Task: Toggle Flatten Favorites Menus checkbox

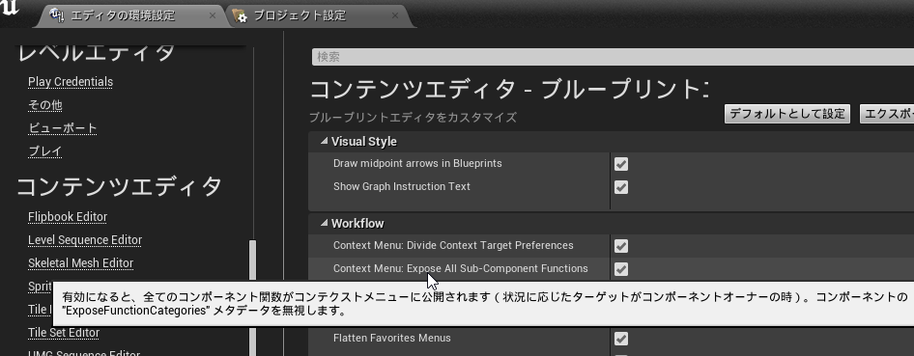Action: [621, 339]
